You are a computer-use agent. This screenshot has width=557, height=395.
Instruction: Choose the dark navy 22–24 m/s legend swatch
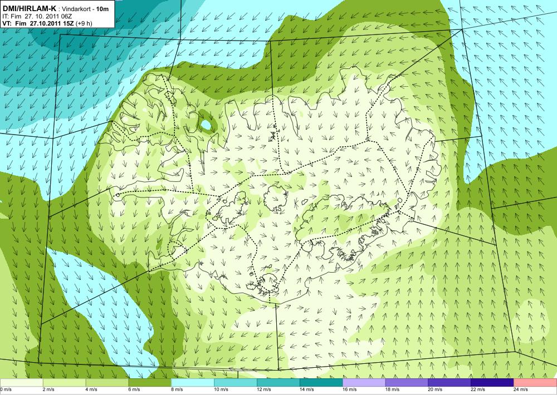[492, 383]
